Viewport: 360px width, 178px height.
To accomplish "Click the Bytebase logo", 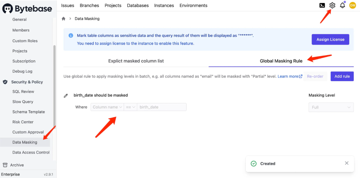I will [27, 8].
